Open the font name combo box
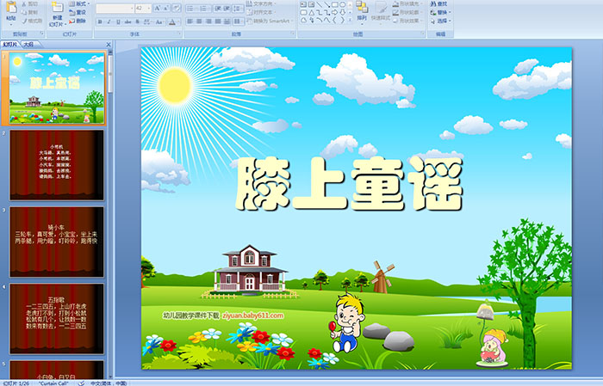Screen dimensions: 603x386 pos(115,9)
